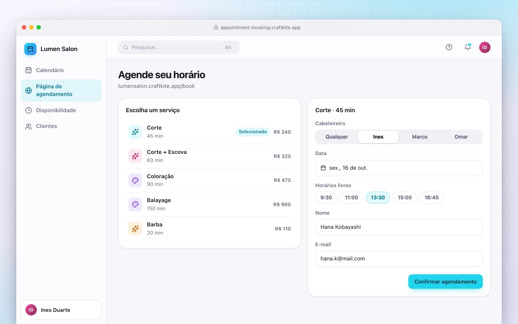Image resolution: width=518 pixels, height=324 pixels.
Task: Click the clock icon beside Disponibilidade
Action: tap(28, 110)
